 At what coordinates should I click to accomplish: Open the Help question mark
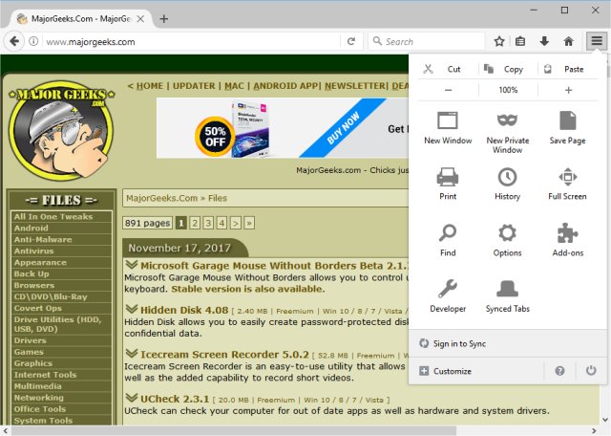click(559, 371)
